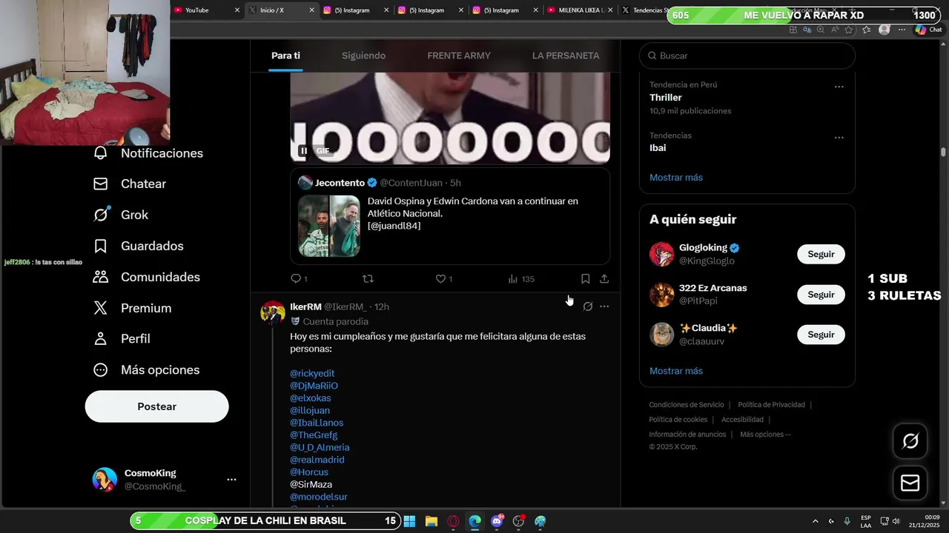Switch to LA PERSANETA tab
This screenshot has height=533, width=949.
(566, 56)
